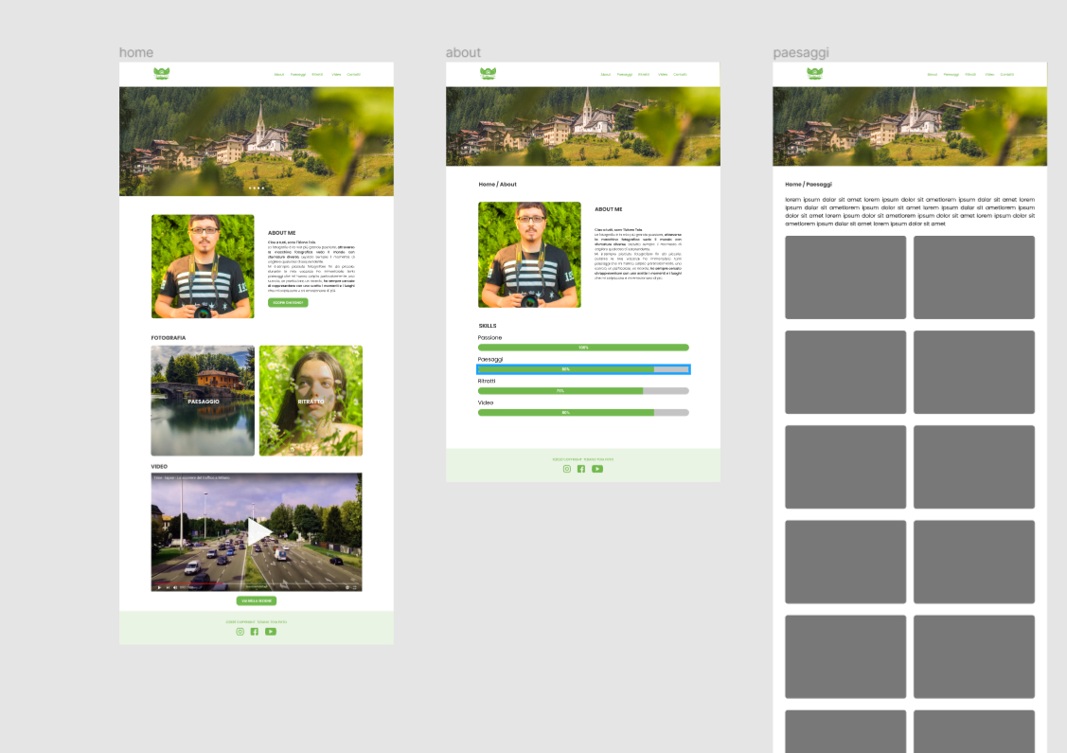This screenshot has width=1067, height=753.
Task: Select the SKILLS heading
Action: [488, 326]
